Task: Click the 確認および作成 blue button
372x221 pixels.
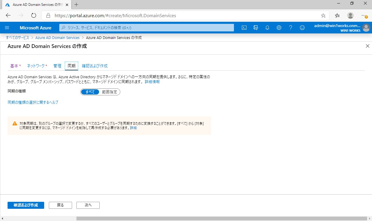Action: click(26, 205)
